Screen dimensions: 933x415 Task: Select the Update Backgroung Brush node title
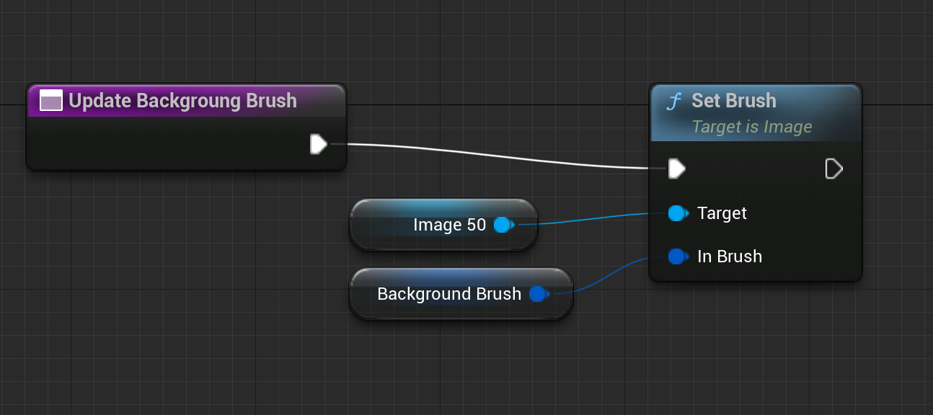coord(182,100)
